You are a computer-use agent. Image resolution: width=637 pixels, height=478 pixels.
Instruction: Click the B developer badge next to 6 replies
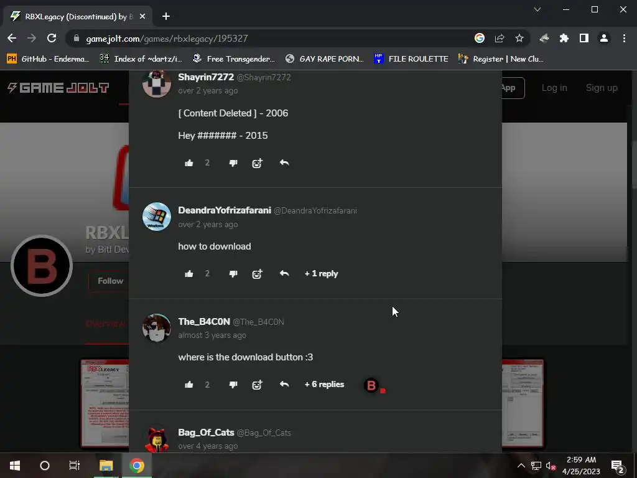371,385
